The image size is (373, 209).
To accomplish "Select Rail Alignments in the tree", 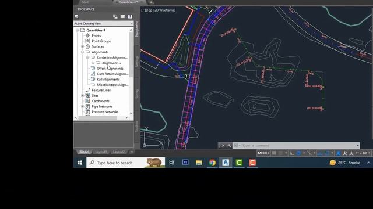I will click(108, 80).
